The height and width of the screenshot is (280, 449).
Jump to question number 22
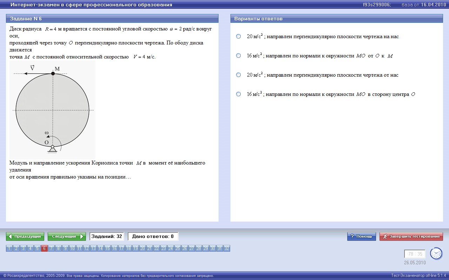click(156, 248)
